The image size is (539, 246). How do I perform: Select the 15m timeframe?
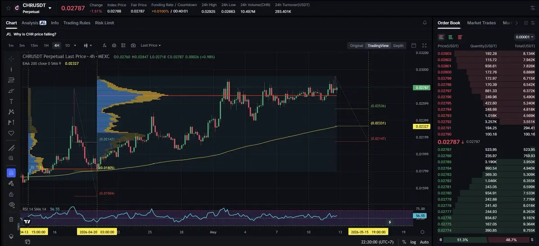(x=34, y=45)
